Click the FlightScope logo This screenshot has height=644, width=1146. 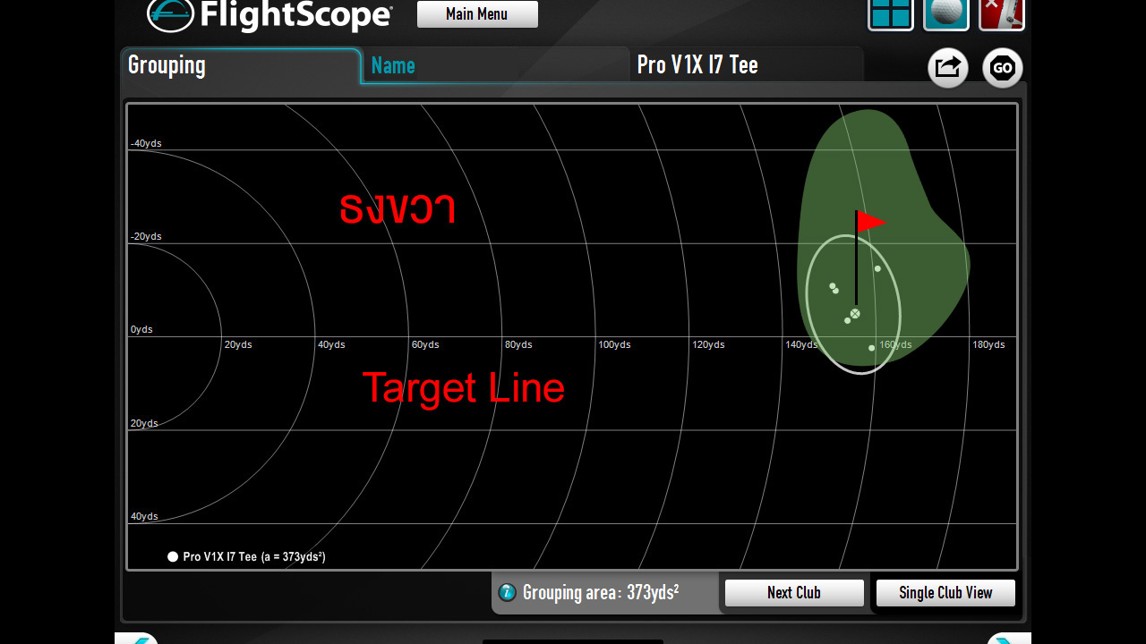point(269,14)
